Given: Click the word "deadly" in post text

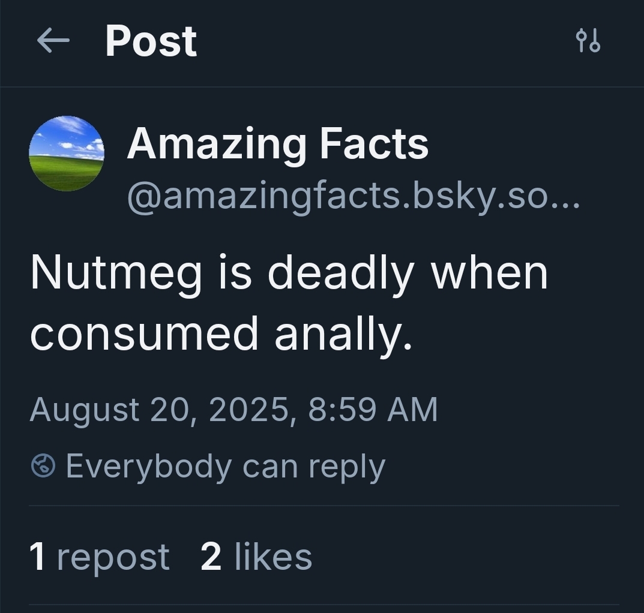Looking at the screenshot, I should (340, 273).
